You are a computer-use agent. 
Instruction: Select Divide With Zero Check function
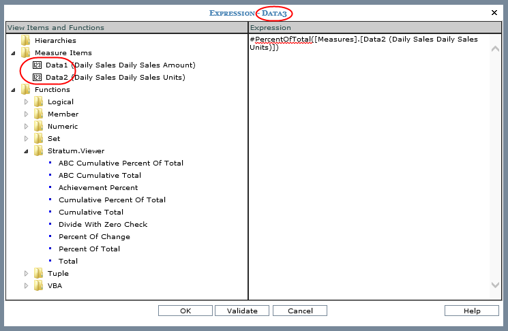pos(103,225)
